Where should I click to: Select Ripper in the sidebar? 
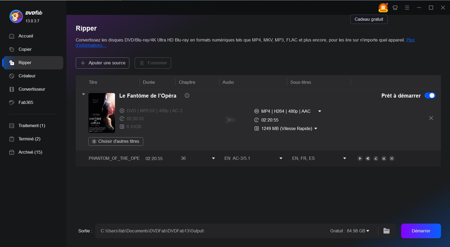tap(33, 63)
